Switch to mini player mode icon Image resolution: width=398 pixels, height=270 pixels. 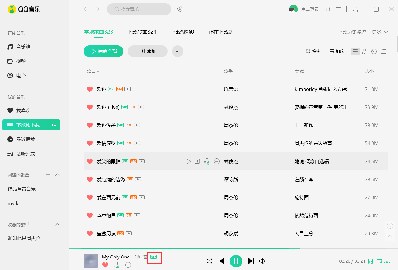coord(355,9)
